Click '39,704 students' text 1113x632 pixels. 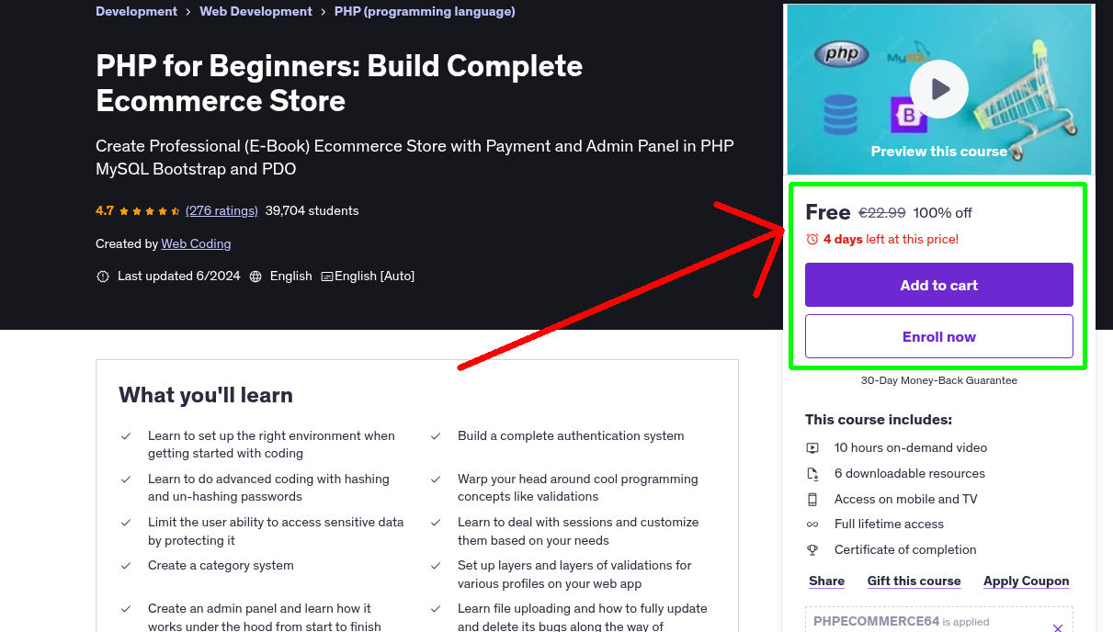312,210
